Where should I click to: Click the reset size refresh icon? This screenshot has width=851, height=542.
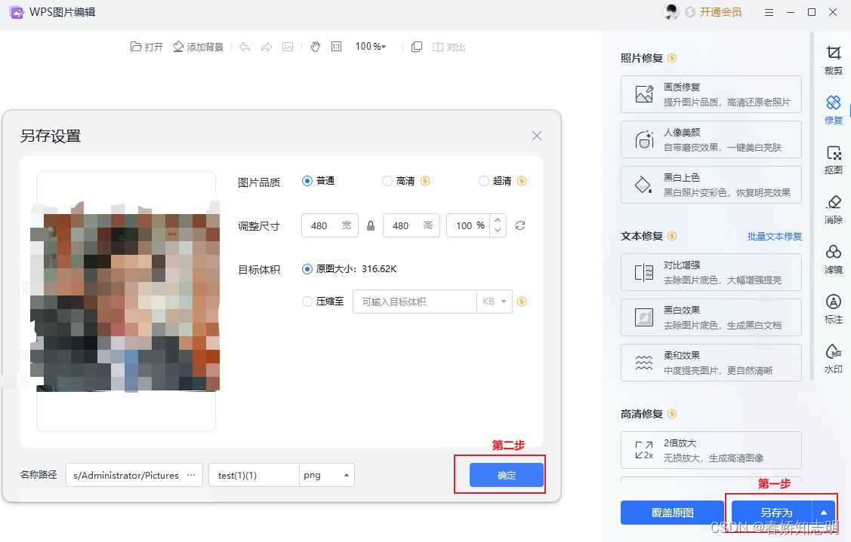coord(520,225)
